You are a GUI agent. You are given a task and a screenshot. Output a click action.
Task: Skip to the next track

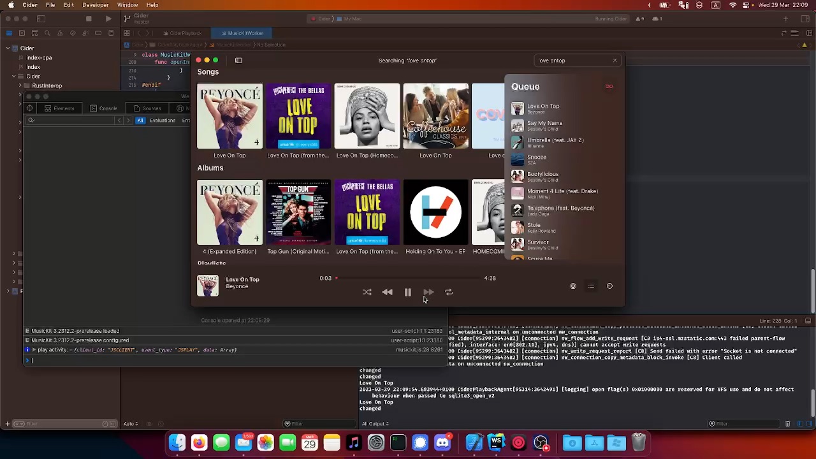[428, 292]
